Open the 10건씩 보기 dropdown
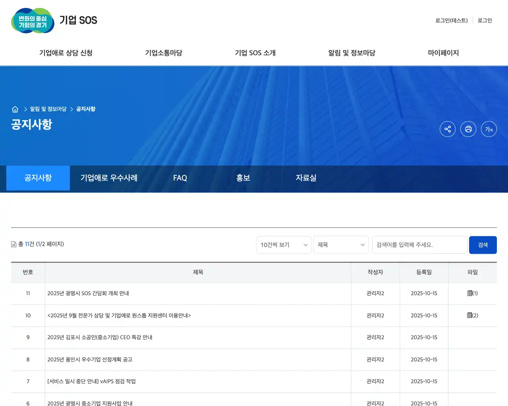Viewport: 508px width, 406px height. click(x=283, y=245)
